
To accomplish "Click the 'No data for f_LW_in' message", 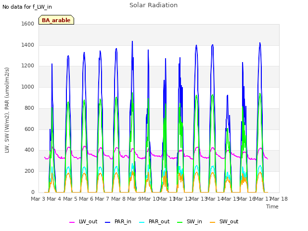I will [x=27, y=7].
